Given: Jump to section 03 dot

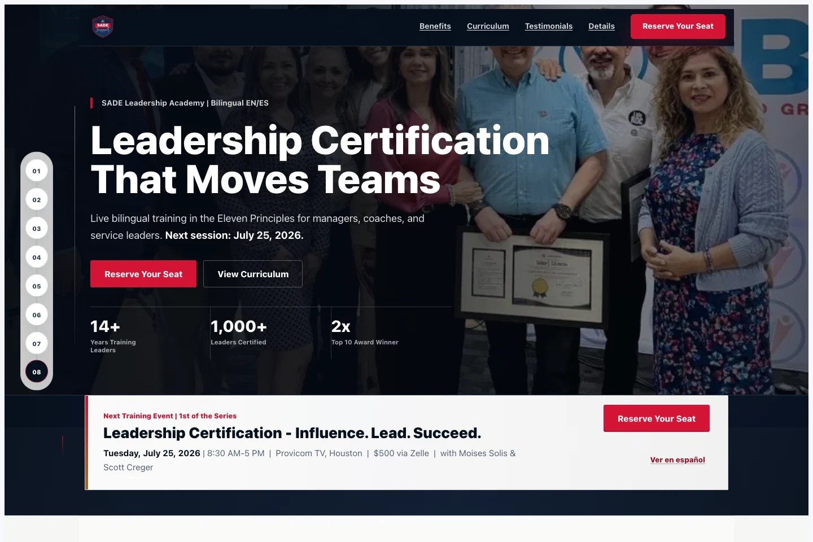Looking at the screenshot, I should [37, 229].
